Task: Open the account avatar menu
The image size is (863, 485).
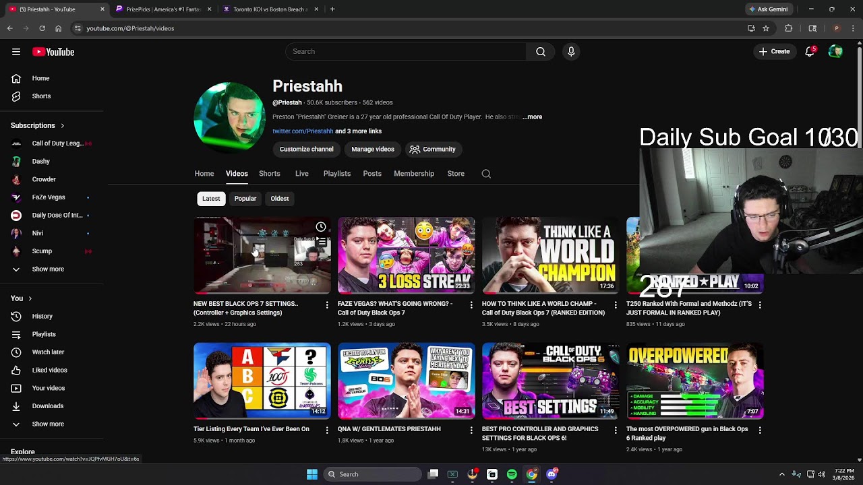Action: point(835,52)
